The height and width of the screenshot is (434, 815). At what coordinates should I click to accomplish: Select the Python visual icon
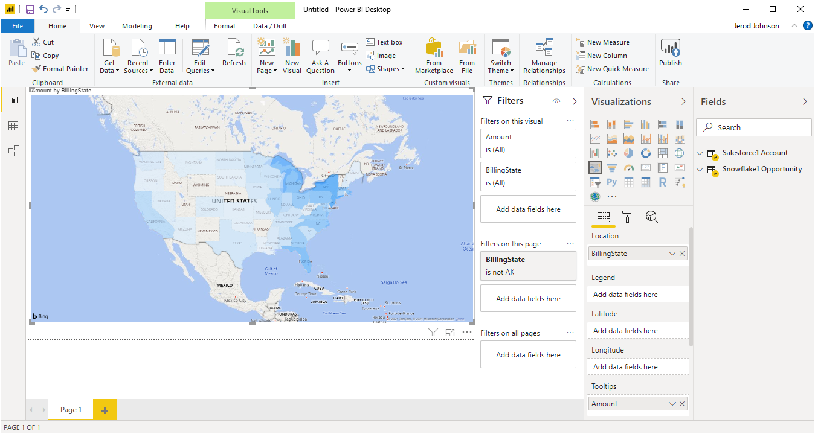[612, 182]
